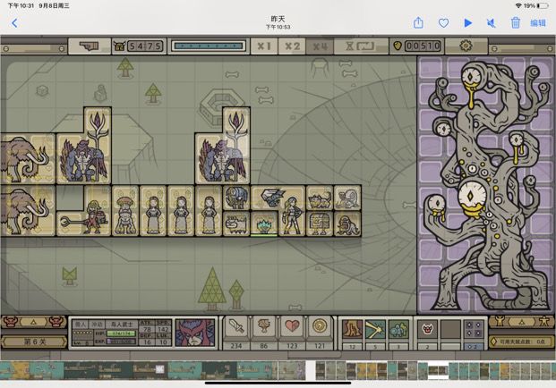Expand the bottom-left triangle panel above 第6关
556x388 pixels.
[x=33, y=321]
